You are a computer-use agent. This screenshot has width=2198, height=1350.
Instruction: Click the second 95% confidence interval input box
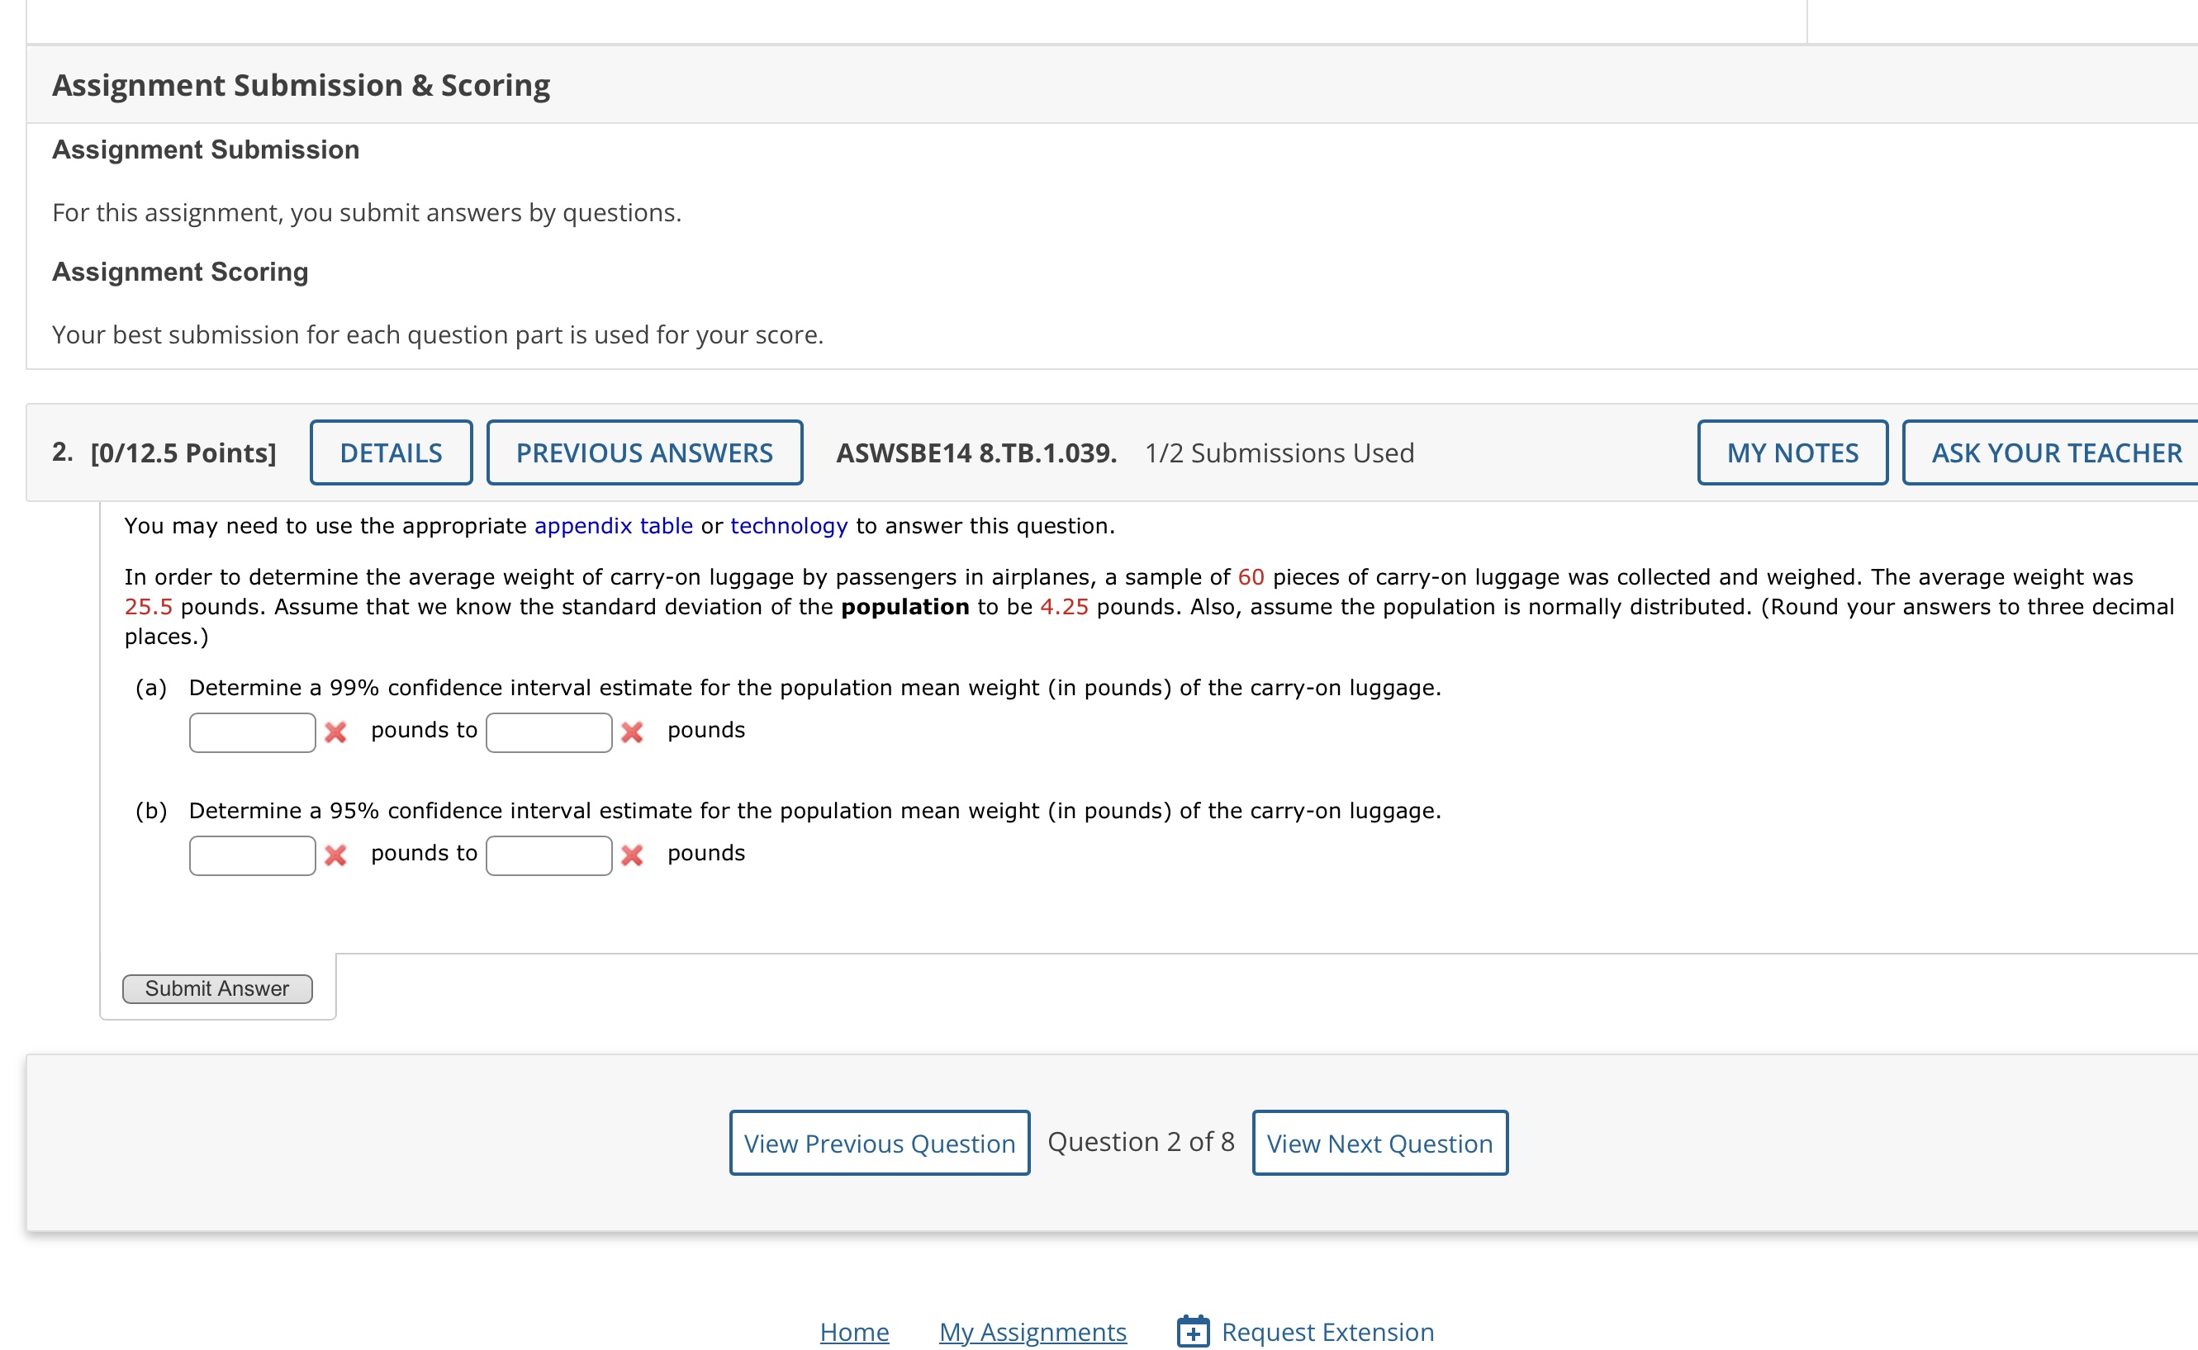[548, 855]
